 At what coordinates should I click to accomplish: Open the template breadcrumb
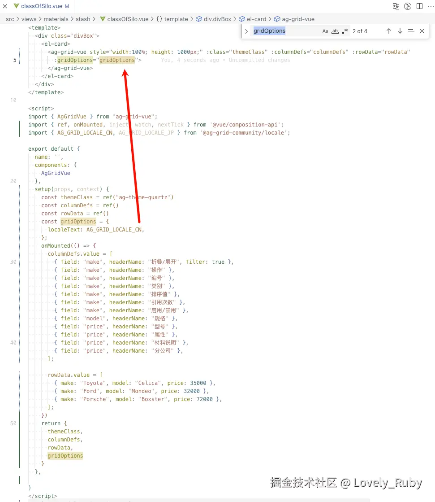[x=176, y=19]
